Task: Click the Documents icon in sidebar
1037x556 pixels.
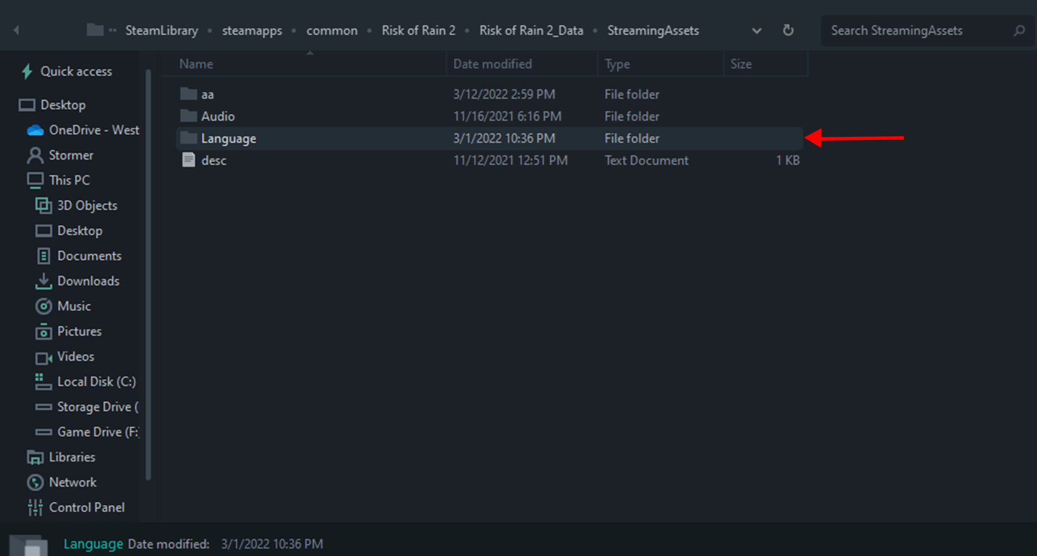Action: pos(44,256)
